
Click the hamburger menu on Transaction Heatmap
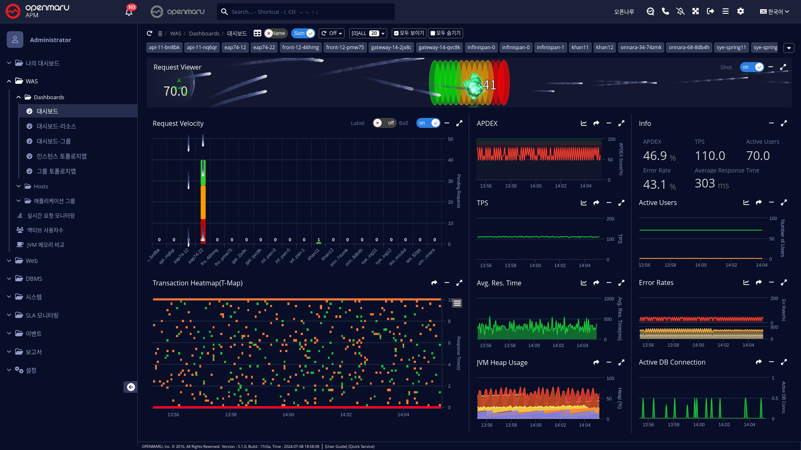(x=457, y=303)
